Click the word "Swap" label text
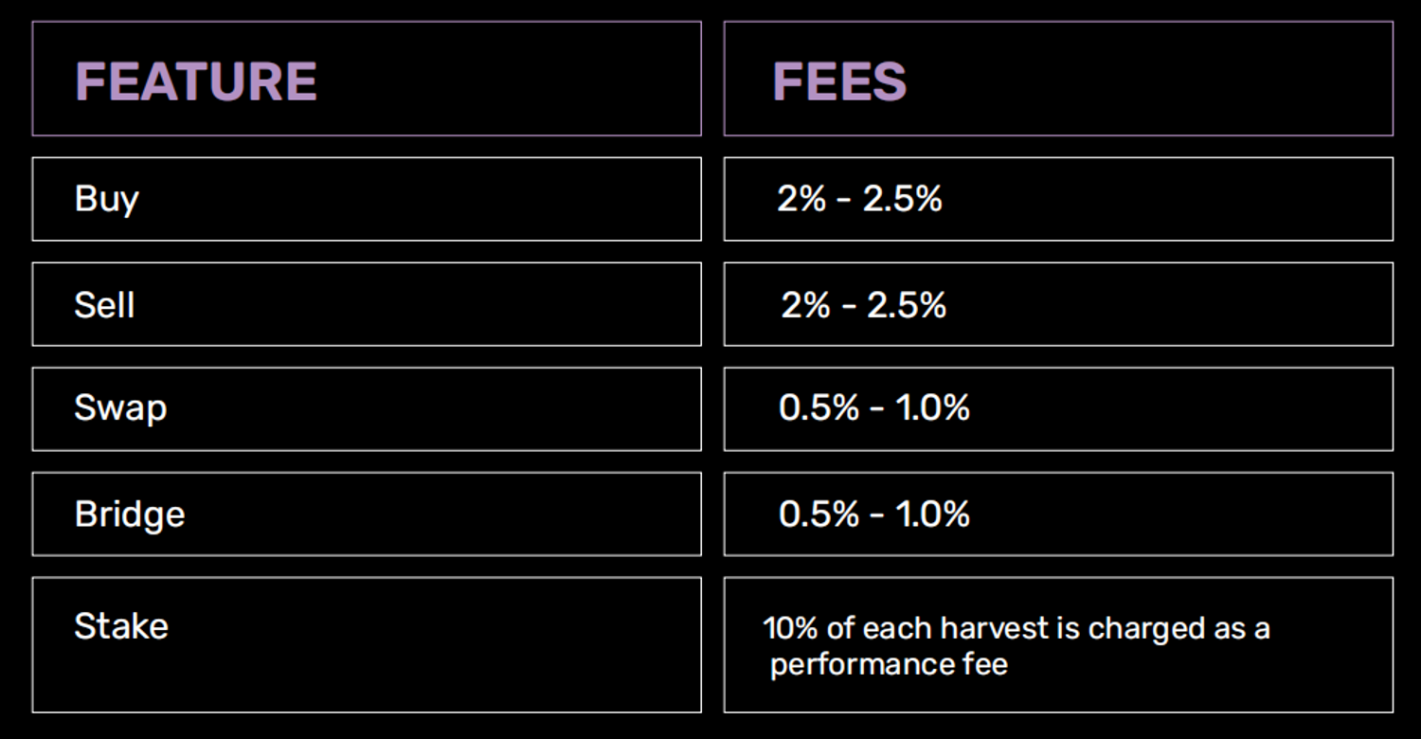 120,408
